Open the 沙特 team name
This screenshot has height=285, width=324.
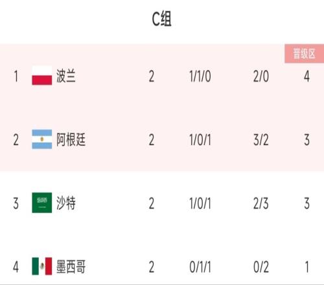66,203
